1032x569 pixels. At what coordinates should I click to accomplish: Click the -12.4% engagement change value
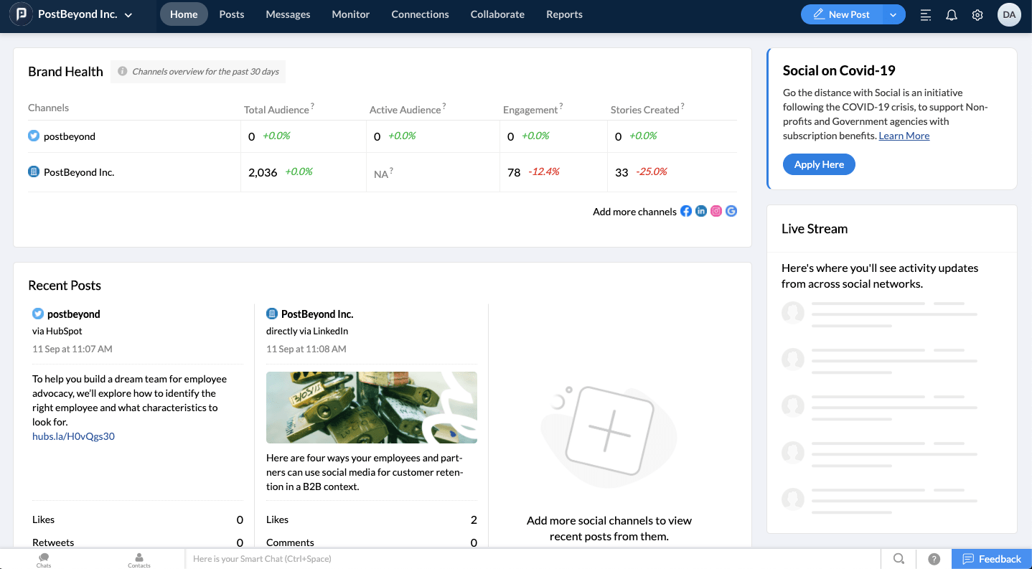[544, 171]
